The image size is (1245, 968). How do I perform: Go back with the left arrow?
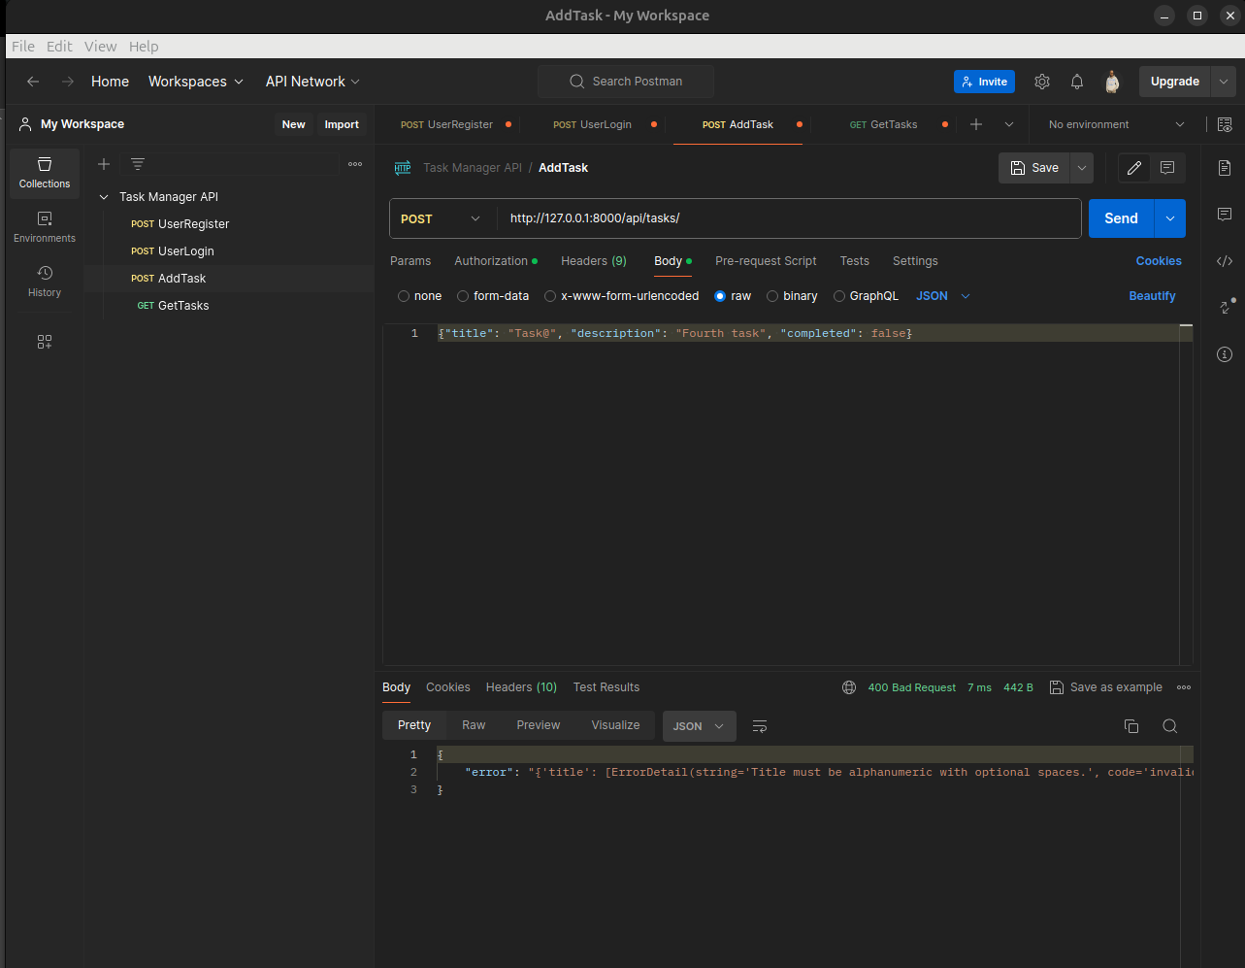tap(33, 82)
